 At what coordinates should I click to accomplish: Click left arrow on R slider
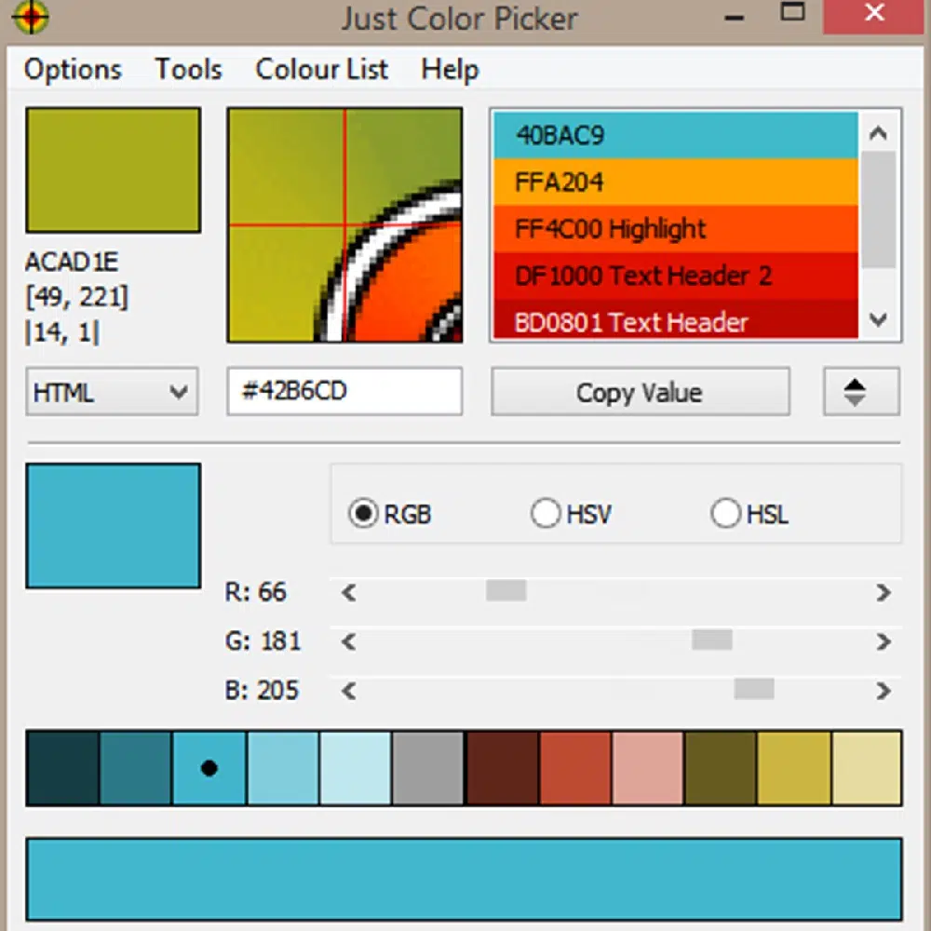[349, 592]
